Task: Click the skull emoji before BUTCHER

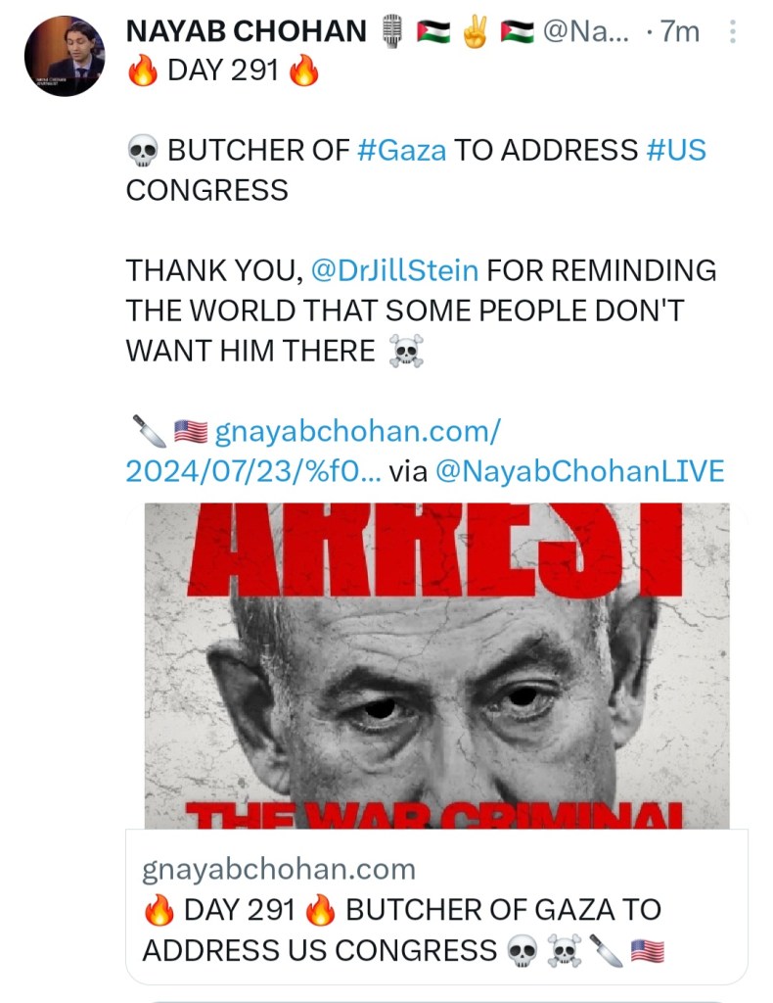Action: click(x=143, y=151)
